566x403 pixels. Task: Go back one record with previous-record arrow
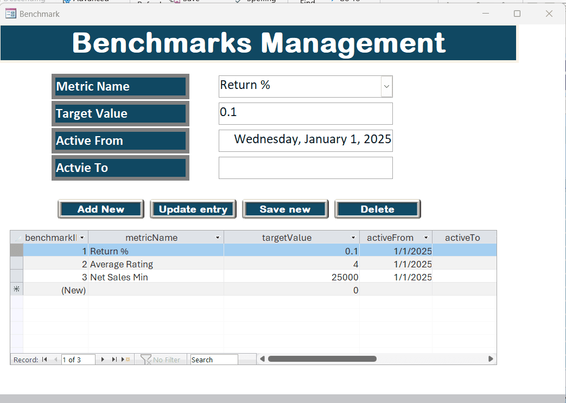[x=56, y=359]
